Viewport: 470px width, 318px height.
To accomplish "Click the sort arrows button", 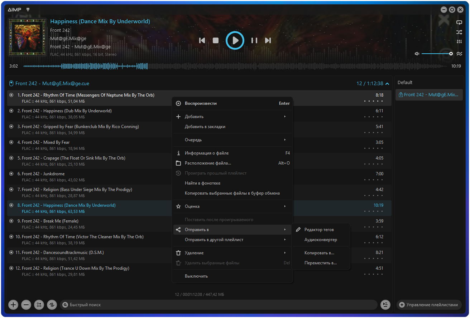I will click(52, 305).
